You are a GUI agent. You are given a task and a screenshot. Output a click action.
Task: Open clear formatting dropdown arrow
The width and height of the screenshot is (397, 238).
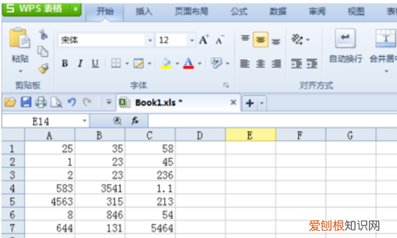(x=228, y=63)
